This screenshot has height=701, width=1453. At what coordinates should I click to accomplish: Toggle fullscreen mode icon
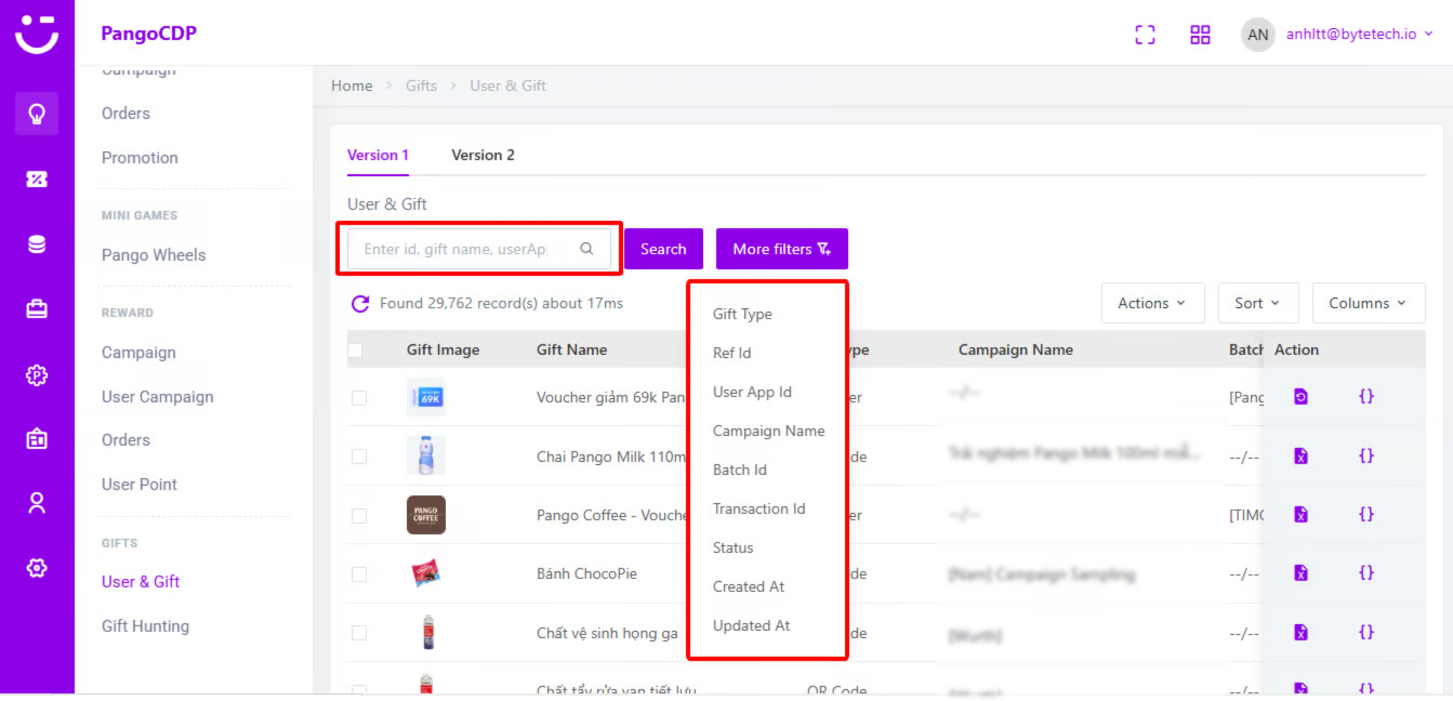[x=1145, y=35]
